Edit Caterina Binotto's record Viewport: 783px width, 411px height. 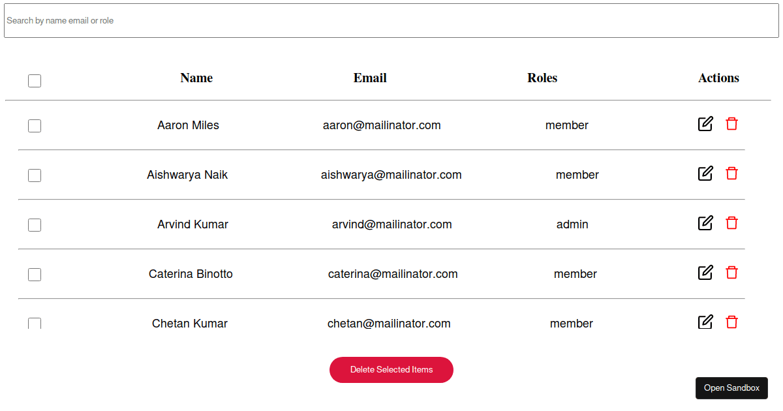(x=705, y=273)
